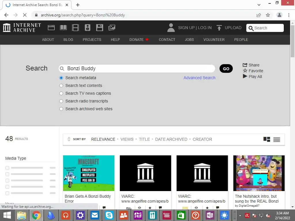Open the BLOG menu item

pyautogui.click(x=68, y=40)
